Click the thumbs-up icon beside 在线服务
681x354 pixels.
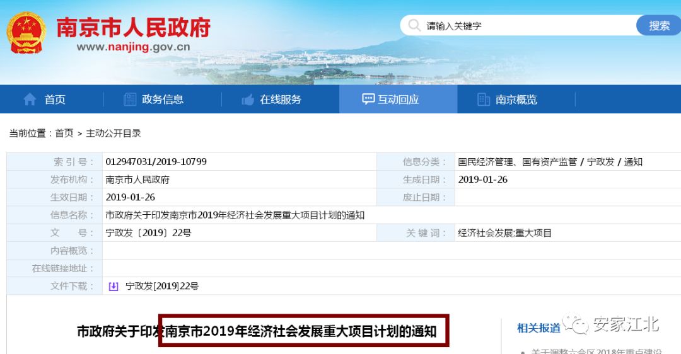(x=248, y=100)
